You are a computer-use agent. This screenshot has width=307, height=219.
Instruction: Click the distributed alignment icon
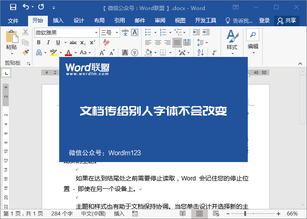coord(186,42)
